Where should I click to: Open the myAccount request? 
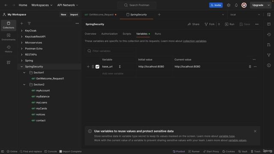click(x=43, y=90)
